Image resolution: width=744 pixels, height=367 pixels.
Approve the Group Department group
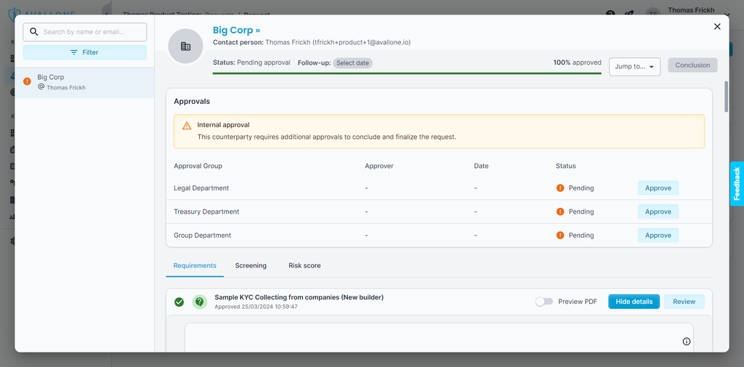click(658, 235)
